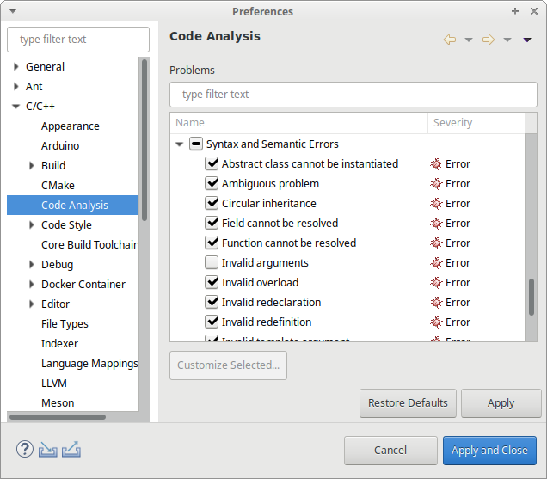This screenshot has height=479, width=547.
Task: Collapse Syntax and Semantic Errors group
Action: click(x=179, y=144)
